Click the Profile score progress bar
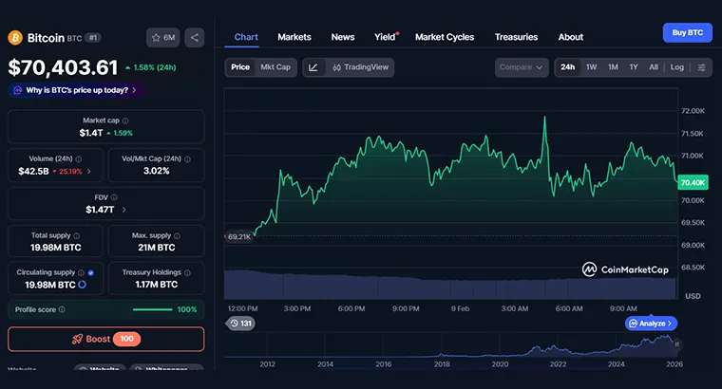722x389 pixels. coord(152,309)
